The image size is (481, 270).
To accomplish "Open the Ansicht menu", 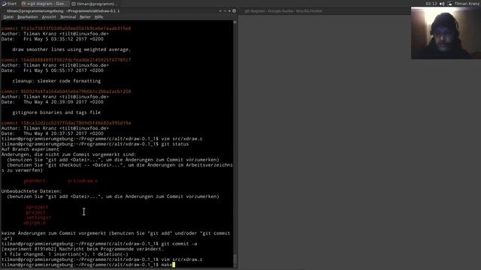I will [x=49, y=16].
